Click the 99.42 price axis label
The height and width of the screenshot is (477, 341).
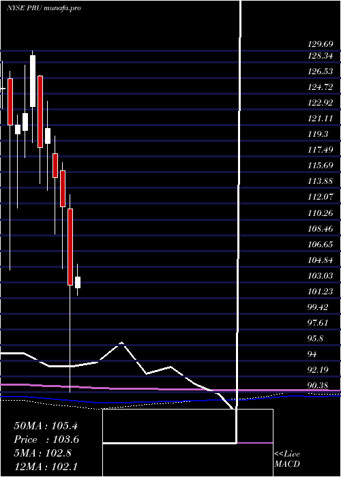click(x=318, y=307)
